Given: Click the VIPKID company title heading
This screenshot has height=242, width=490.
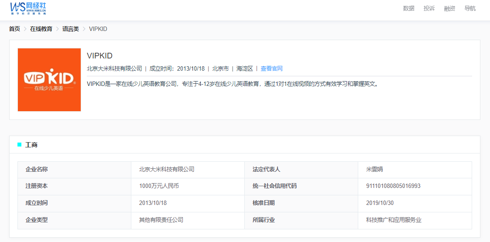Looking at the screenshot, I should point(99,56).
